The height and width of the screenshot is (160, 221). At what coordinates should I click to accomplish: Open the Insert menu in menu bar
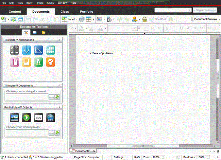(30, 3)
